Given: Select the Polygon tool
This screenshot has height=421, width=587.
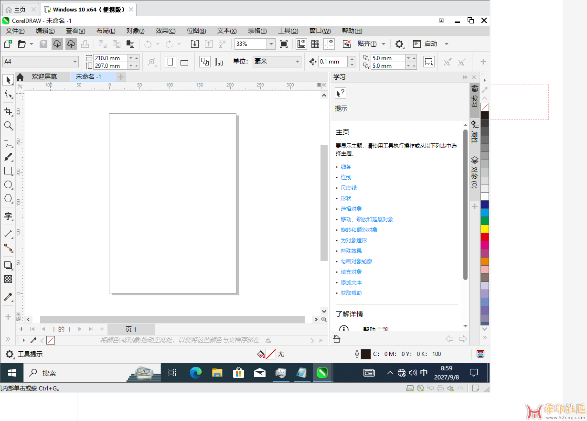Looking at the screenshot, I should pos(8,198).
